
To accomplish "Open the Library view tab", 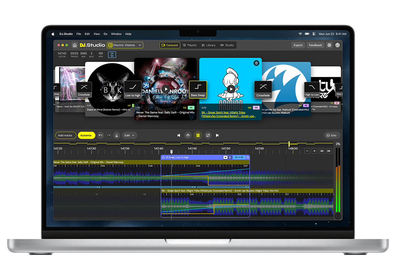I will tap(209, 45).
